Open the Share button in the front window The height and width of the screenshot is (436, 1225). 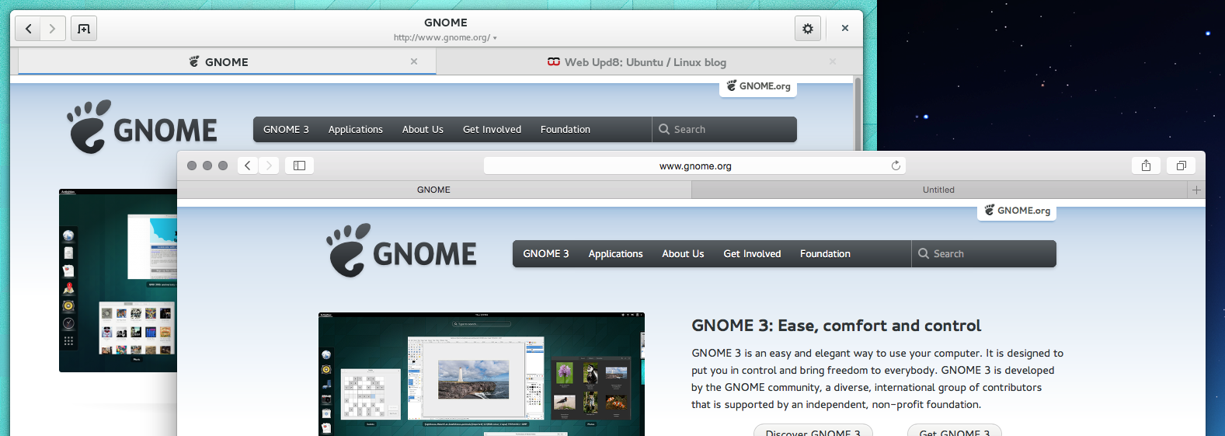[x=1146, y=166]
